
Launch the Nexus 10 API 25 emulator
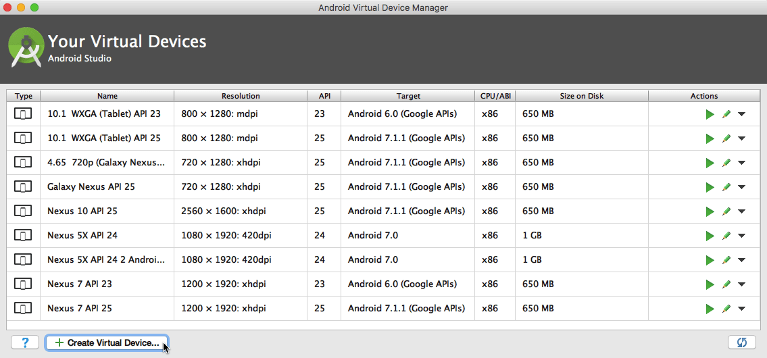click(x=710, y=211)
